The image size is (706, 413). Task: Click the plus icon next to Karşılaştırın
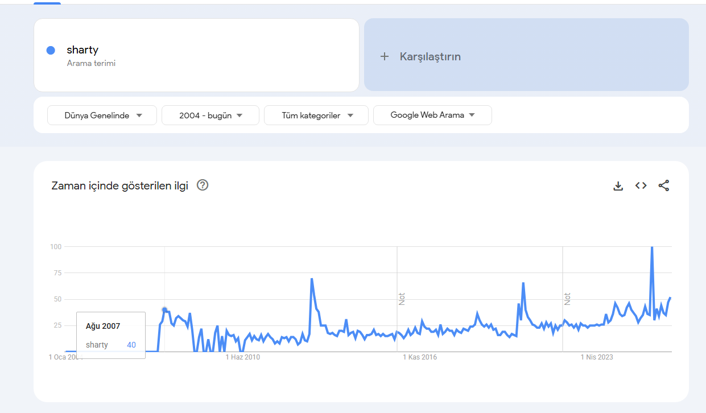coord(385,56)
